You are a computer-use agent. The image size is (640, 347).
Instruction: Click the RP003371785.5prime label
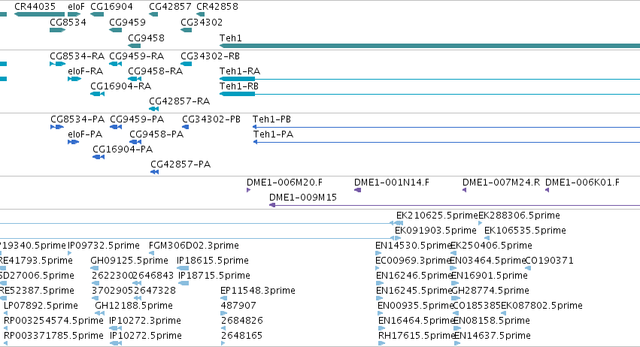pyautogui.click(x=53, y=336)
